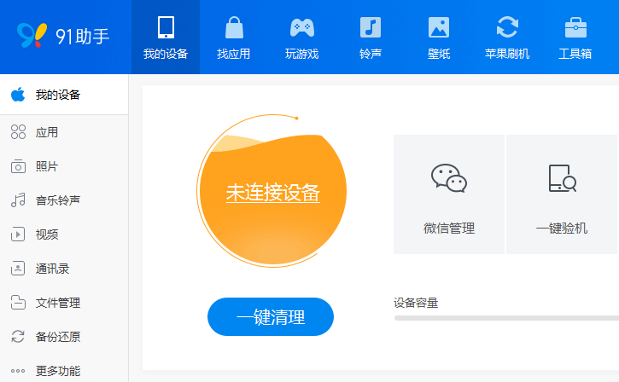
Task: Click the WeChat chat bubbles icon
Action: pos(449,178)
